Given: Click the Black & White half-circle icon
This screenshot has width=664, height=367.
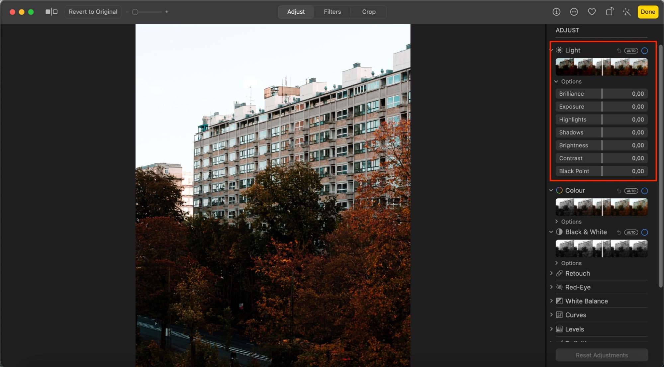Looking at the screenshot, I should click(x=559, y=232).
